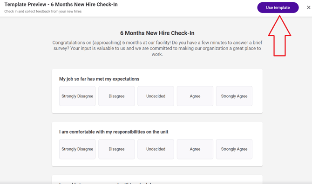Click the 'Congratulations on (approaching)' intro paragraph

(x=157, y=48)
